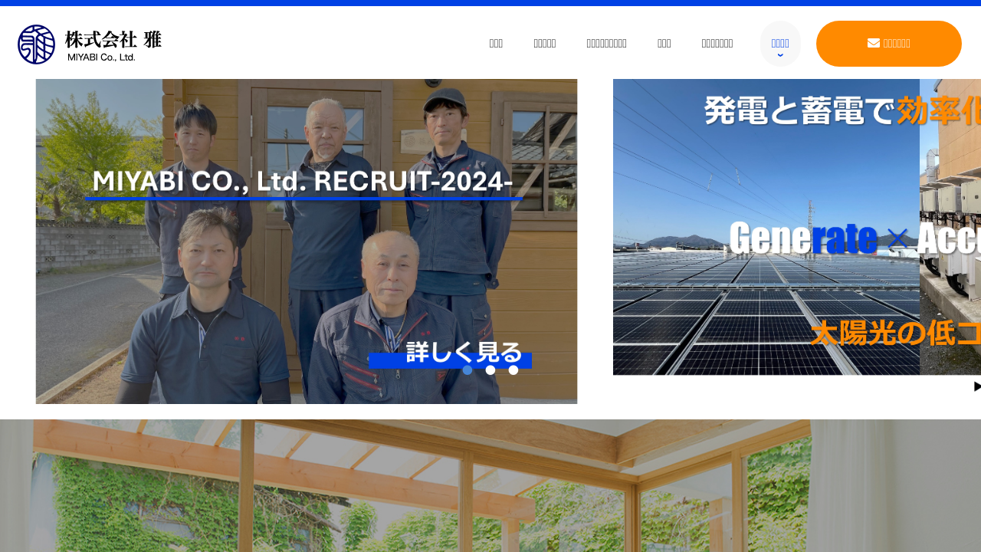
Task: Expand the blue circular dropdown menu item
Action: [x=780, y=44]
